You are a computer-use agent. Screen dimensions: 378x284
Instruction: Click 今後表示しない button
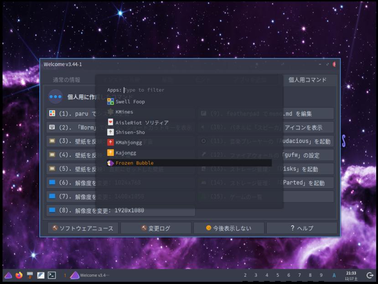pyautogui.click(x=228, y=228)
